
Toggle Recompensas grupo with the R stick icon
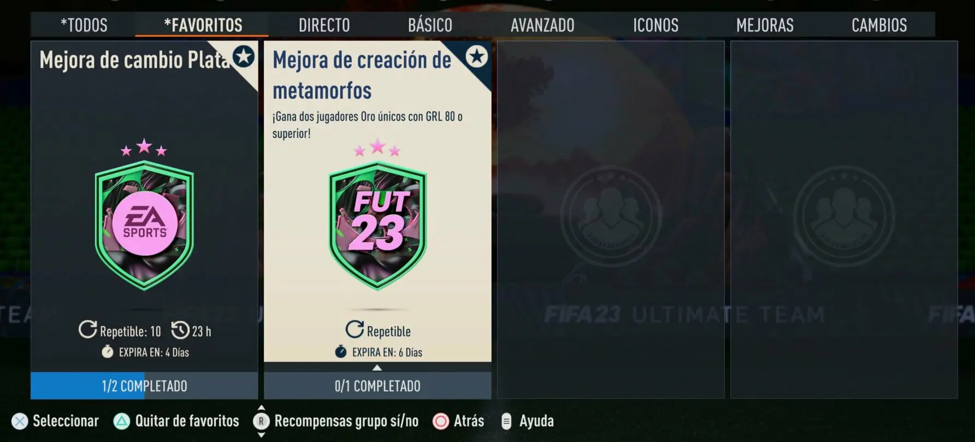tap(261, 421)
